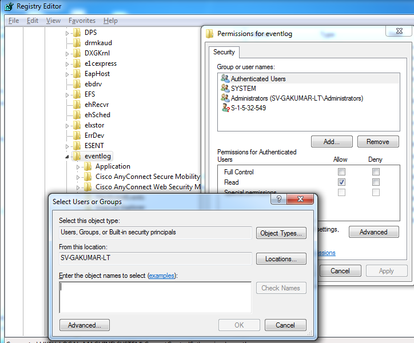
Task: Click the Remove button
Action: (x=378, y=142)
